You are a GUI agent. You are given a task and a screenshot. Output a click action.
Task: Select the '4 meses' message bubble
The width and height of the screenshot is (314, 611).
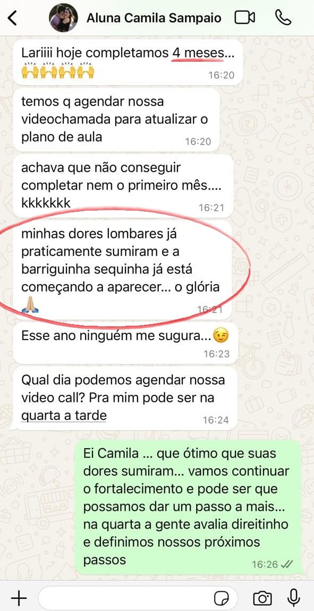[x=128, y=62]
